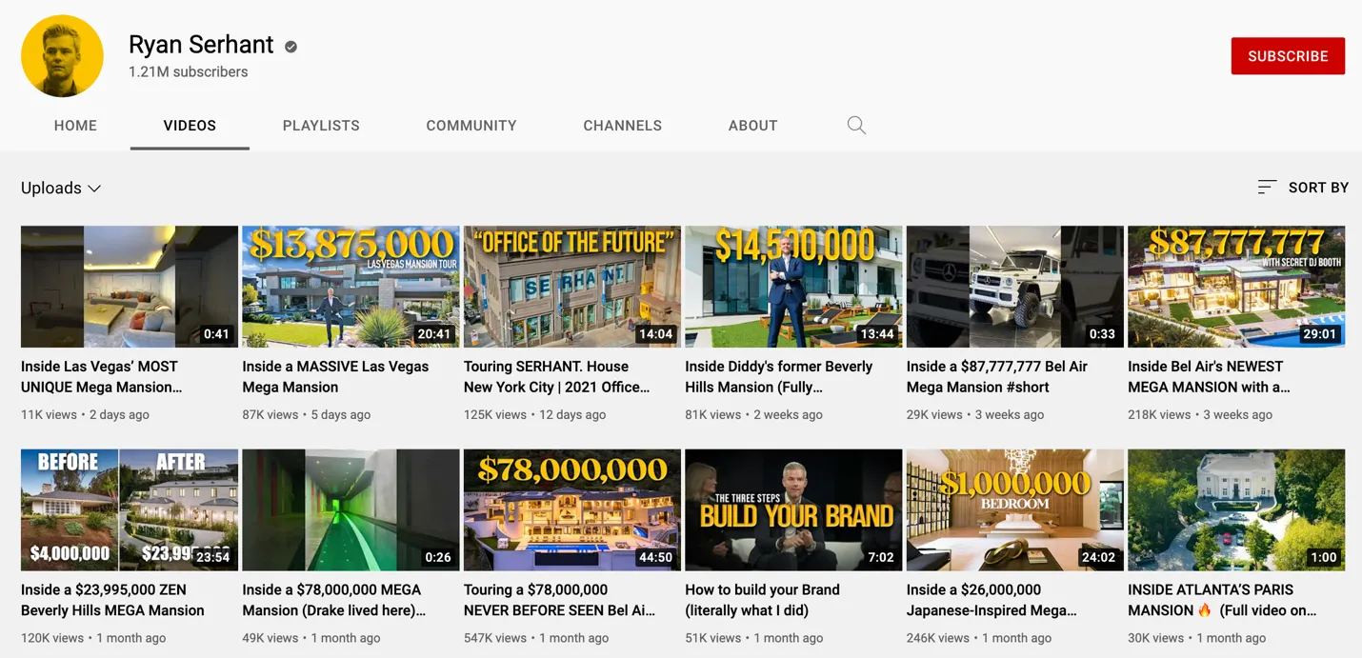Click the channel search magnifier icon
Screen dimensions: 1362x658
coord(856,126)
